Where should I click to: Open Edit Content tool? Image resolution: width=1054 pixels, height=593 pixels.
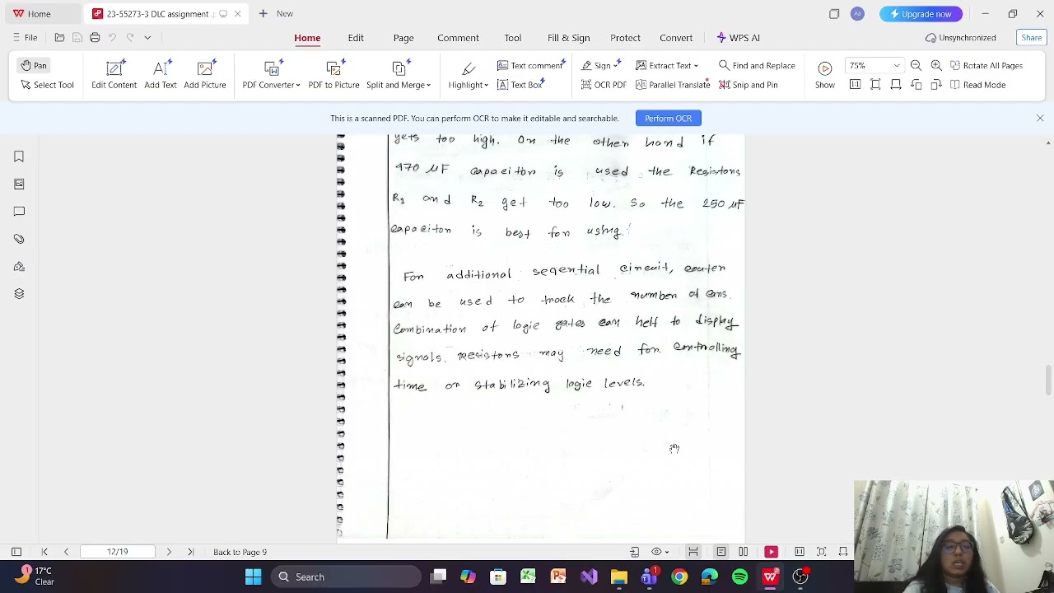tap(114, 74)
